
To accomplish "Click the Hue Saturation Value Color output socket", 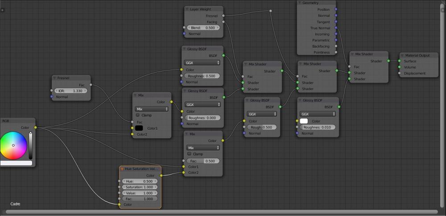I will pos(161,175).
